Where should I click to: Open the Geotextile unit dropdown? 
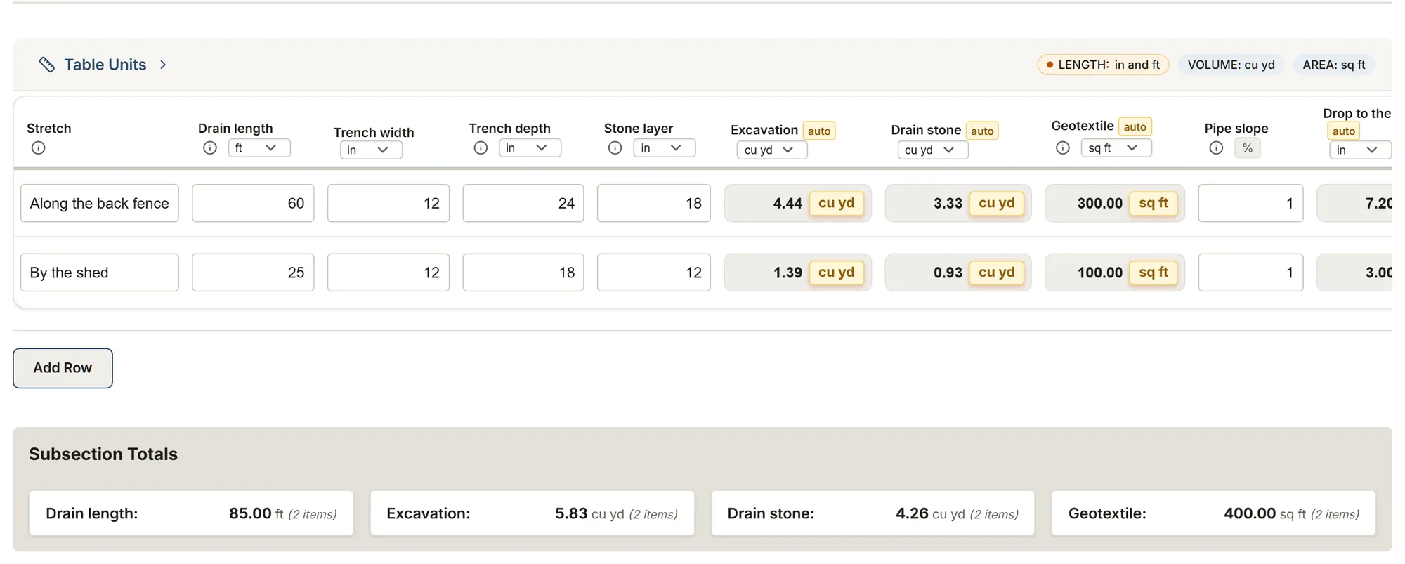[x=1116, y=147]
